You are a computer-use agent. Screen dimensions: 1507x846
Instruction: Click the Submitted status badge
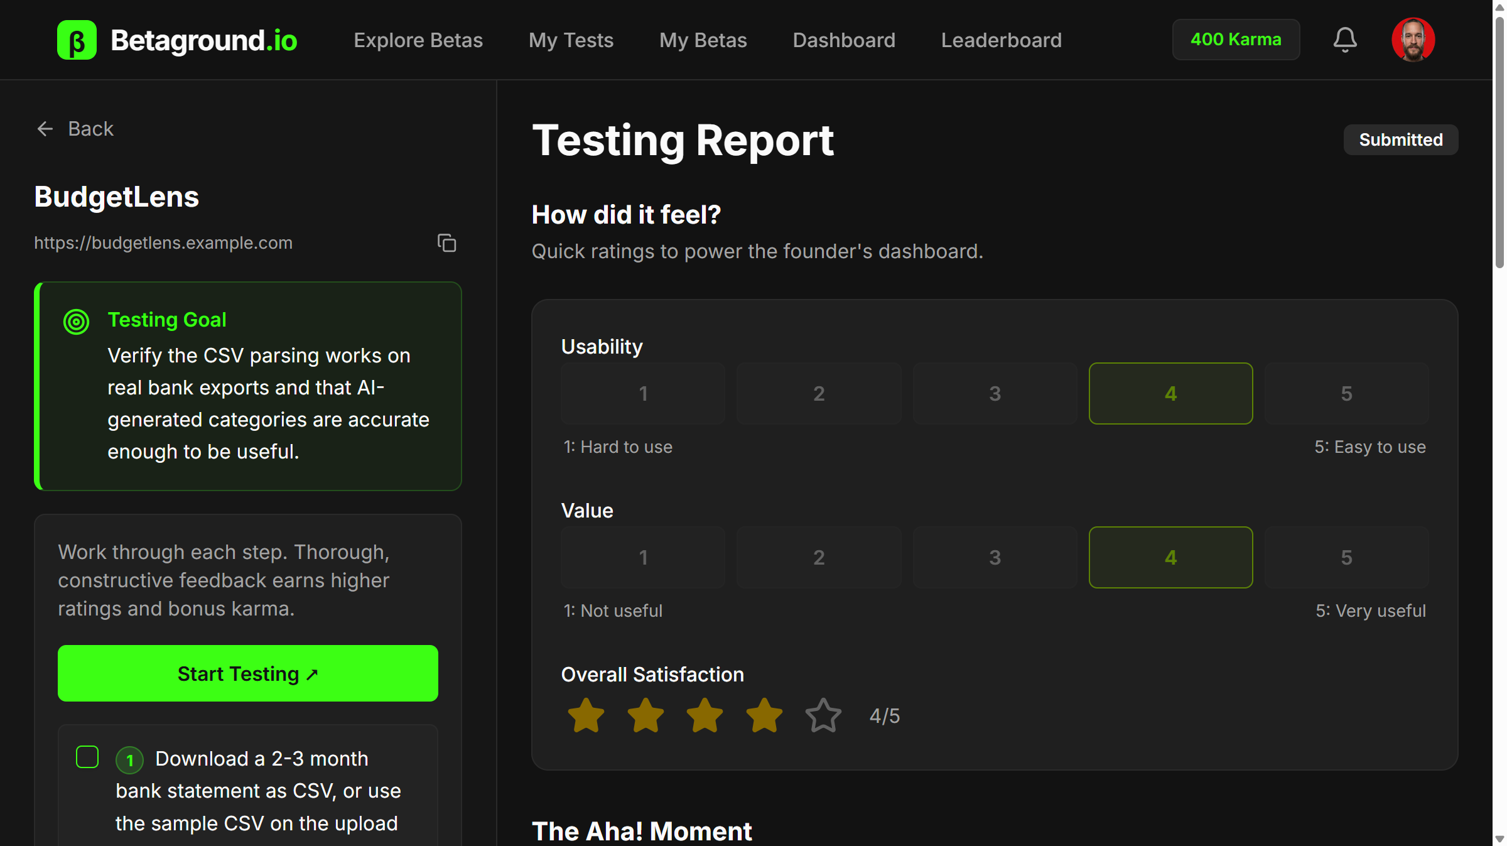coord(1401,139)
